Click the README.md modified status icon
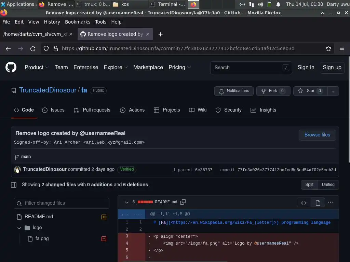The image size is (350, 262). pos(104,217)
